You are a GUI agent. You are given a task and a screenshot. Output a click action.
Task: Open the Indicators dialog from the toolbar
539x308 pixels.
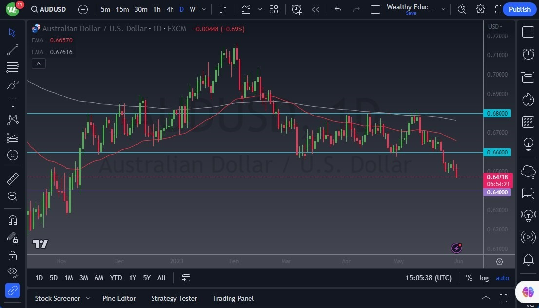click(x=245, y=9)
